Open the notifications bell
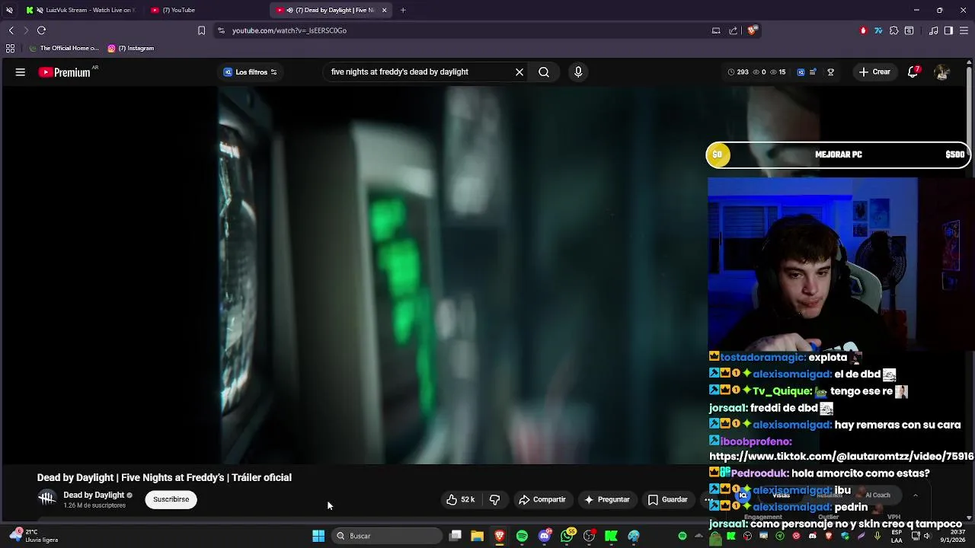 click(x=913, y=72)
